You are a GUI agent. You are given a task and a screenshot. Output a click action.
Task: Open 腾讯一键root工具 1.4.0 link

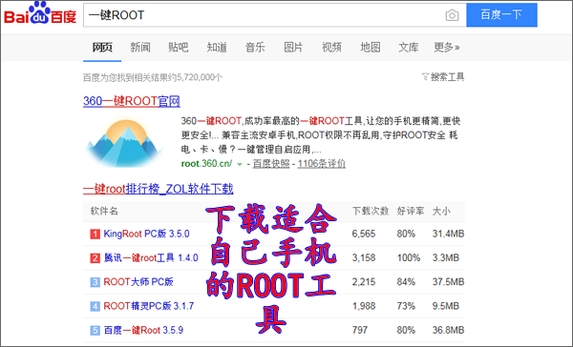click(151, 258)
